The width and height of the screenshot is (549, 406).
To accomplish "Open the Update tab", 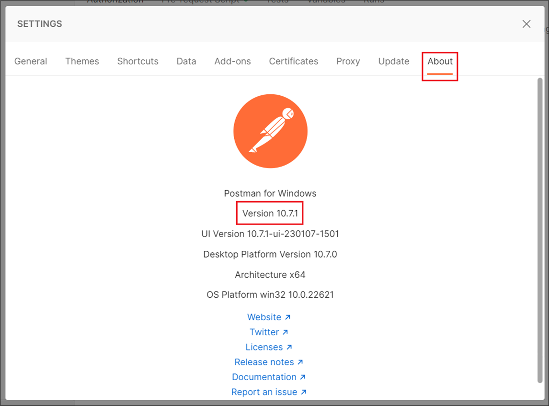I will [x=393, y=61].
